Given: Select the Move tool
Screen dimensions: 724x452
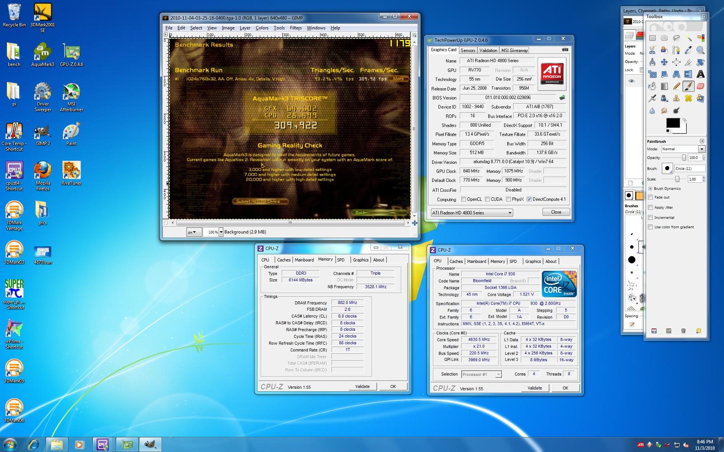Looking at the screenshot, I should click(664, 62).
